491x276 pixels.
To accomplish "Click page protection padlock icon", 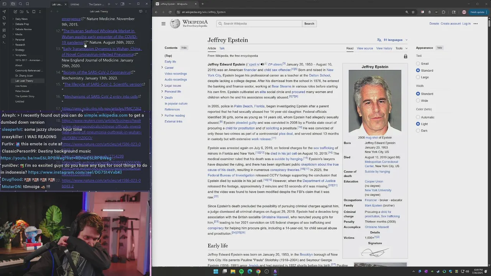I will pos(405,56).
